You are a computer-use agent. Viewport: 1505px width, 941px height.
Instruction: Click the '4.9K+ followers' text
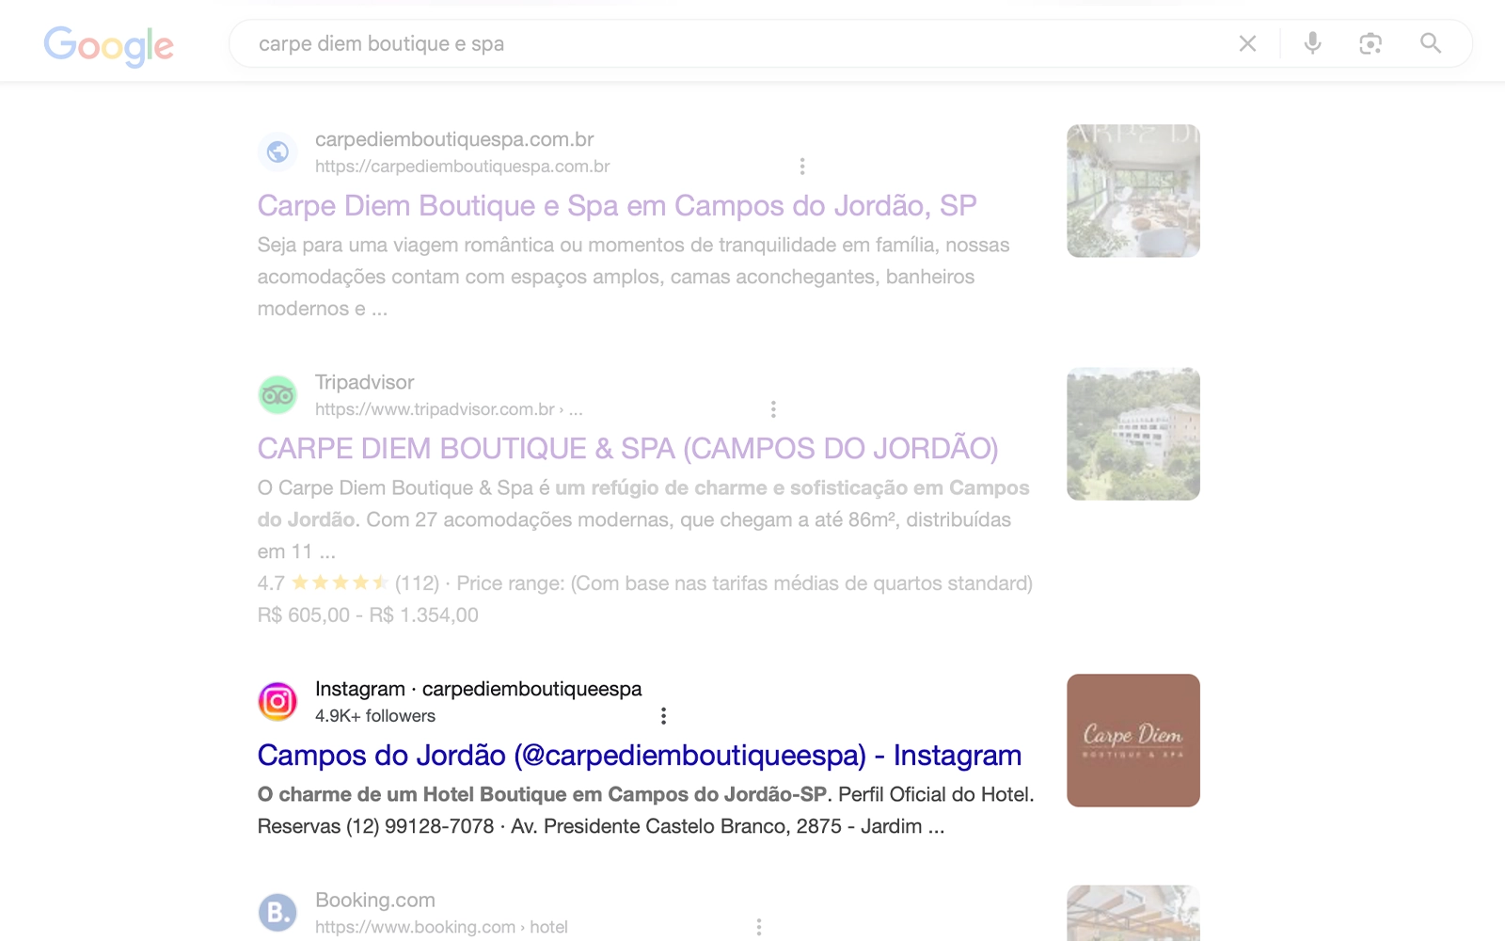tap(375, 716)
